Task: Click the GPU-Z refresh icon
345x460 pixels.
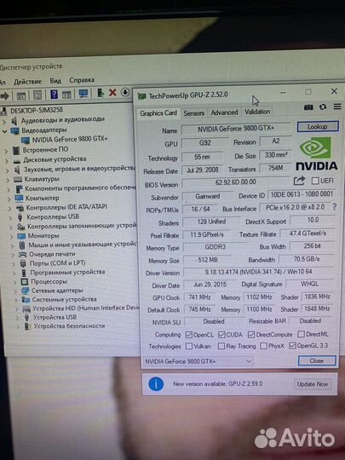Action: point(323,106)
